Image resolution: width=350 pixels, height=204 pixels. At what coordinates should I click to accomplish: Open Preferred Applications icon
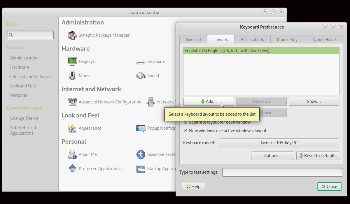tap(72, 169)
